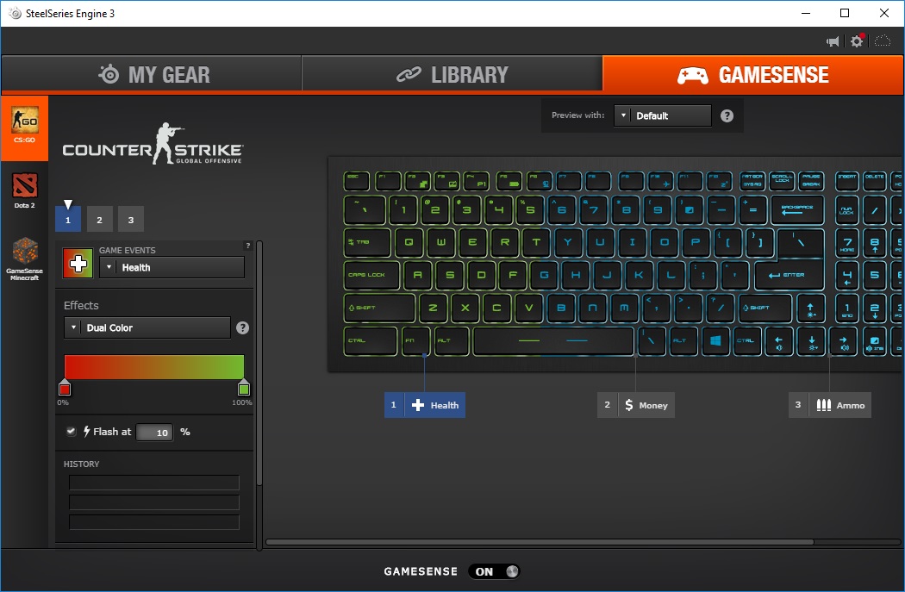Click the left panel vertical scrollbar
The image size is (905, 592).
[x=259, y=364]
